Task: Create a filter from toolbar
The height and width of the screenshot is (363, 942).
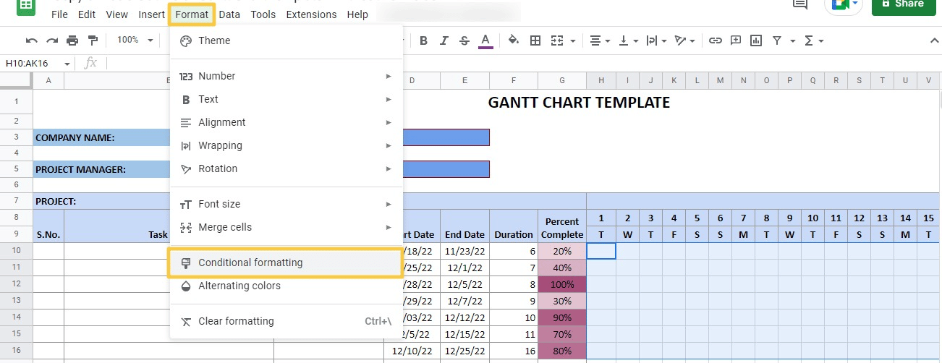Action: (x=777, y=40)
